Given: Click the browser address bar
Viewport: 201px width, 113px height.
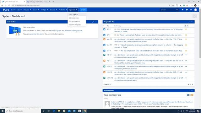Looking at the screenshot, I should coord(90,6).
